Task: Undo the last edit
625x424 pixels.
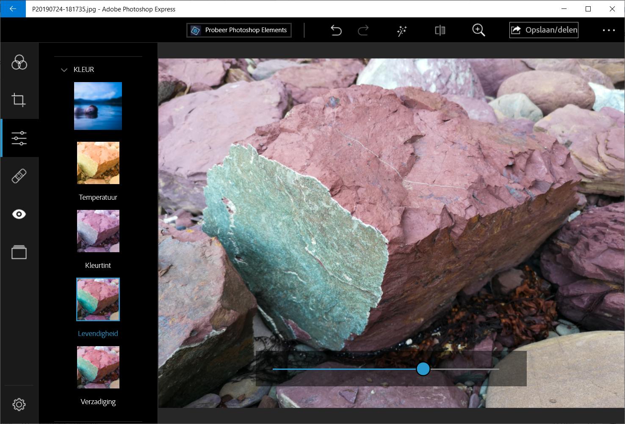Action: pyautogui.click(x=336, y=30)
